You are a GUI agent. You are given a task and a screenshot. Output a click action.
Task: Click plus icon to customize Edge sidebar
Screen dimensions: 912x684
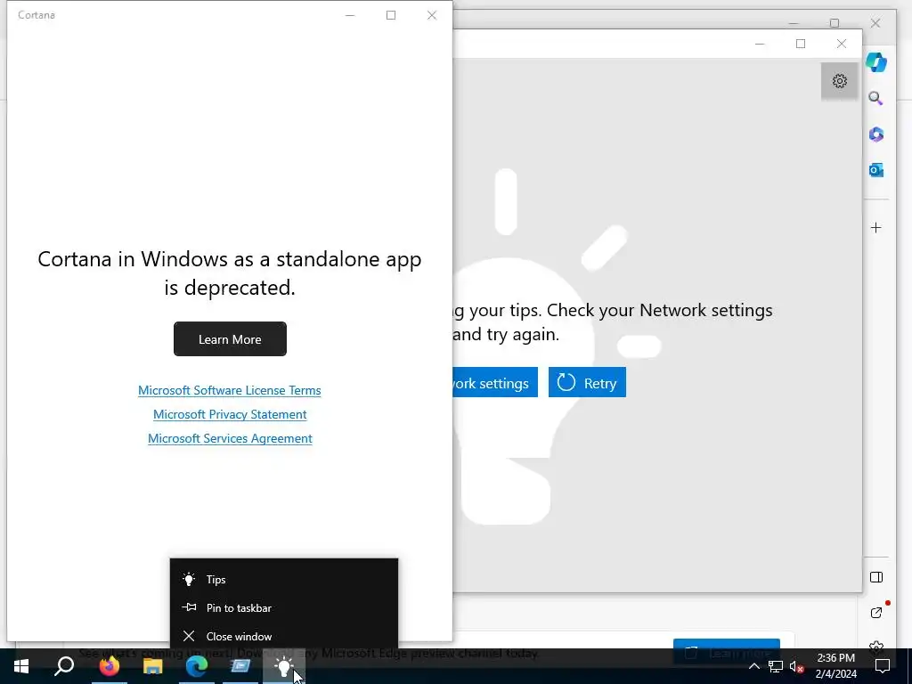pyautogui.click(x=876, y=227)
